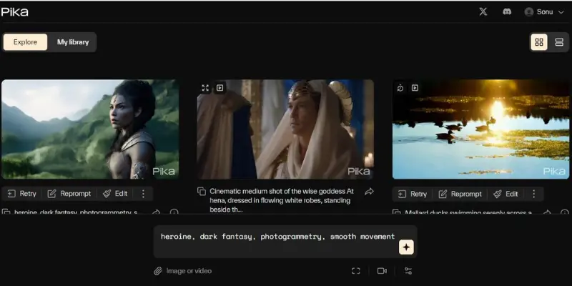Open more options on heroine video
The height and width of the screenshot is (286, 572).
coord(143,194)
